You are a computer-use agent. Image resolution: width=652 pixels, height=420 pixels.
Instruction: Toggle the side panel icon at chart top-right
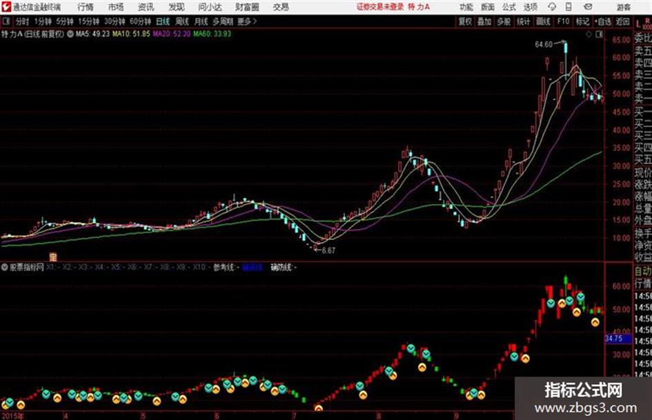[599, 34]
